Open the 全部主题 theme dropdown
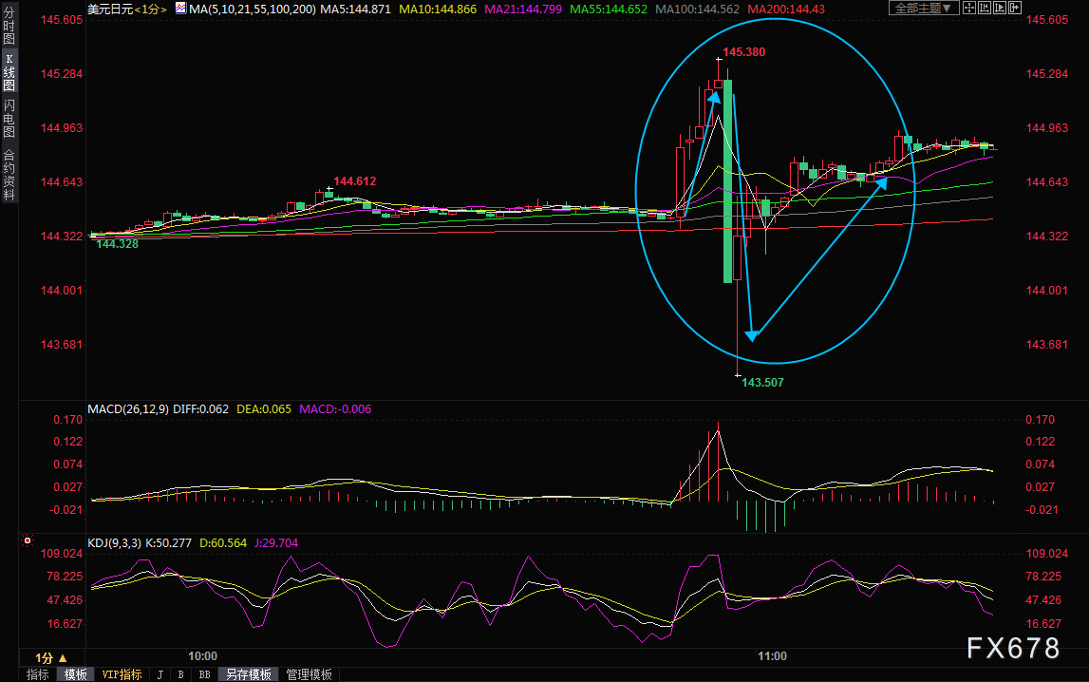 tap(925, 8)
